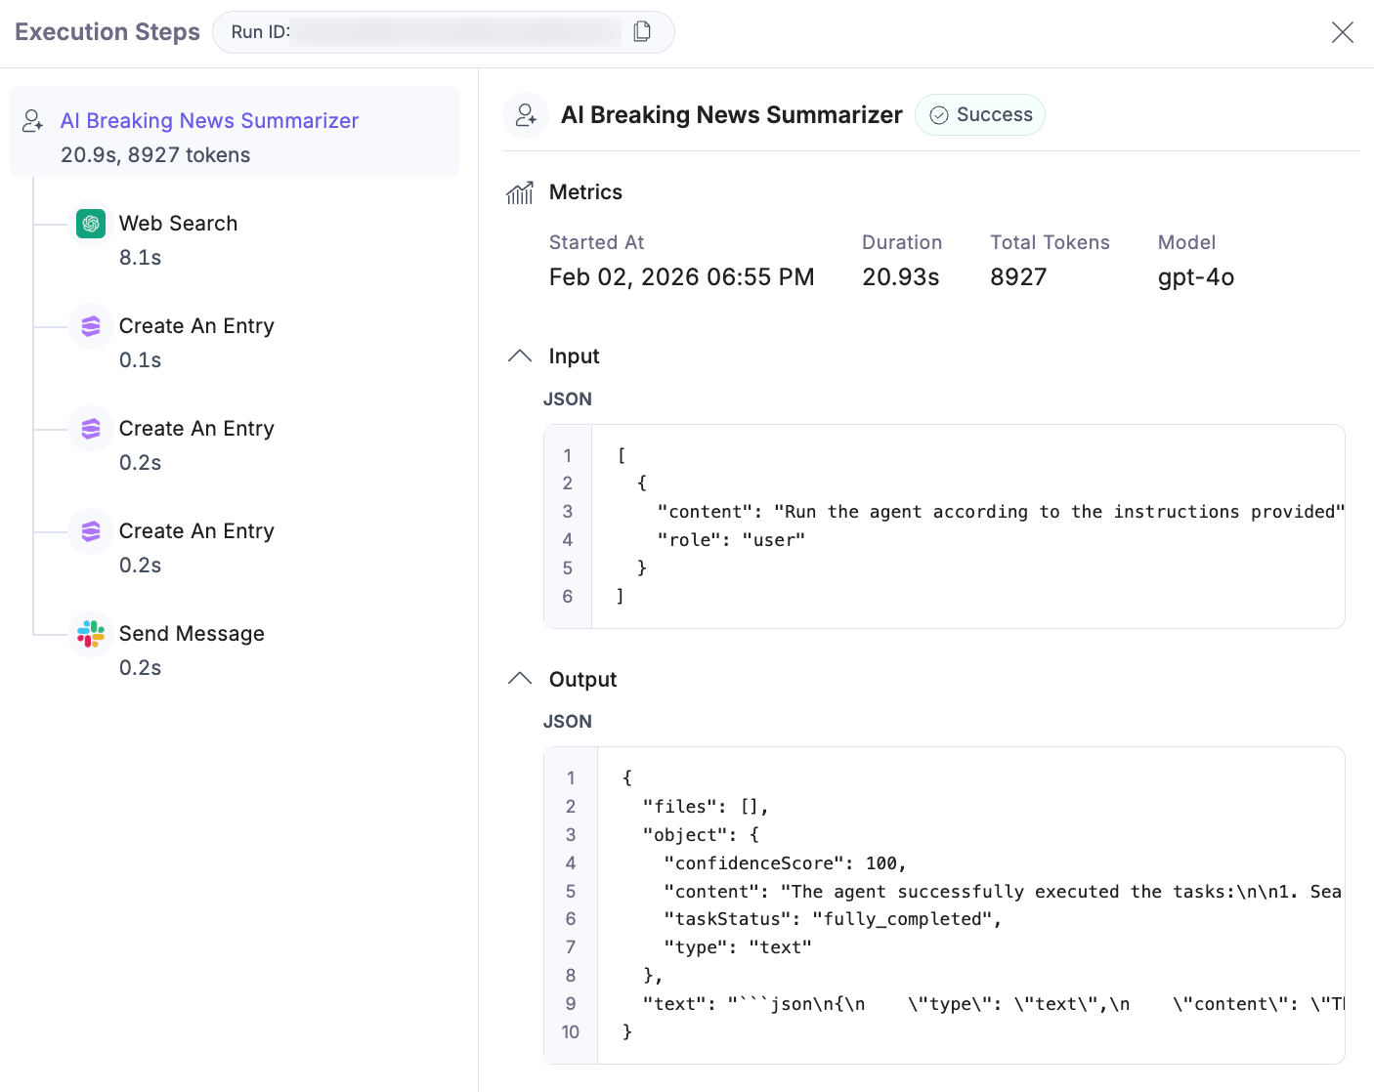Toggle the checkmark inside the Success badge
The width and height of the screenshot is (1374, 1092).
tap(939, 114)
